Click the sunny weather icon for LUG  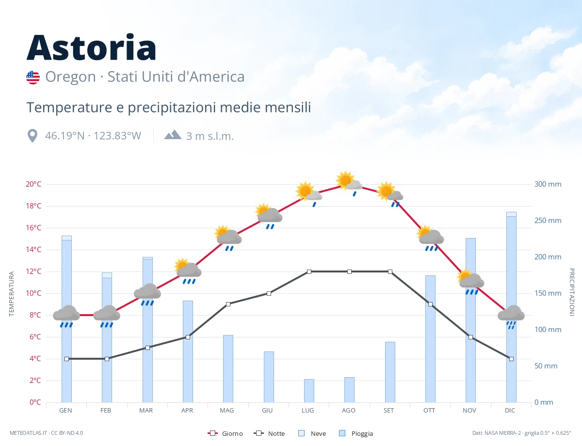click(x=309, y=194)
